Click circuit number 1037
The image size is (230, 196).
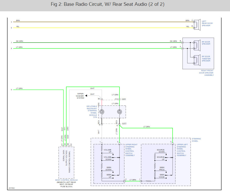tap(62, 129)
